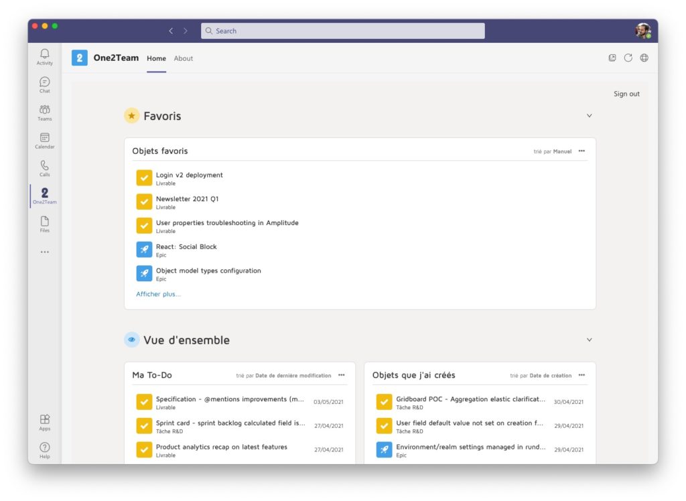This screenshot has height=501, width=686.
Task: Open Gridboard POC Aggregation elastic task
Action: (x=471, y=399)
